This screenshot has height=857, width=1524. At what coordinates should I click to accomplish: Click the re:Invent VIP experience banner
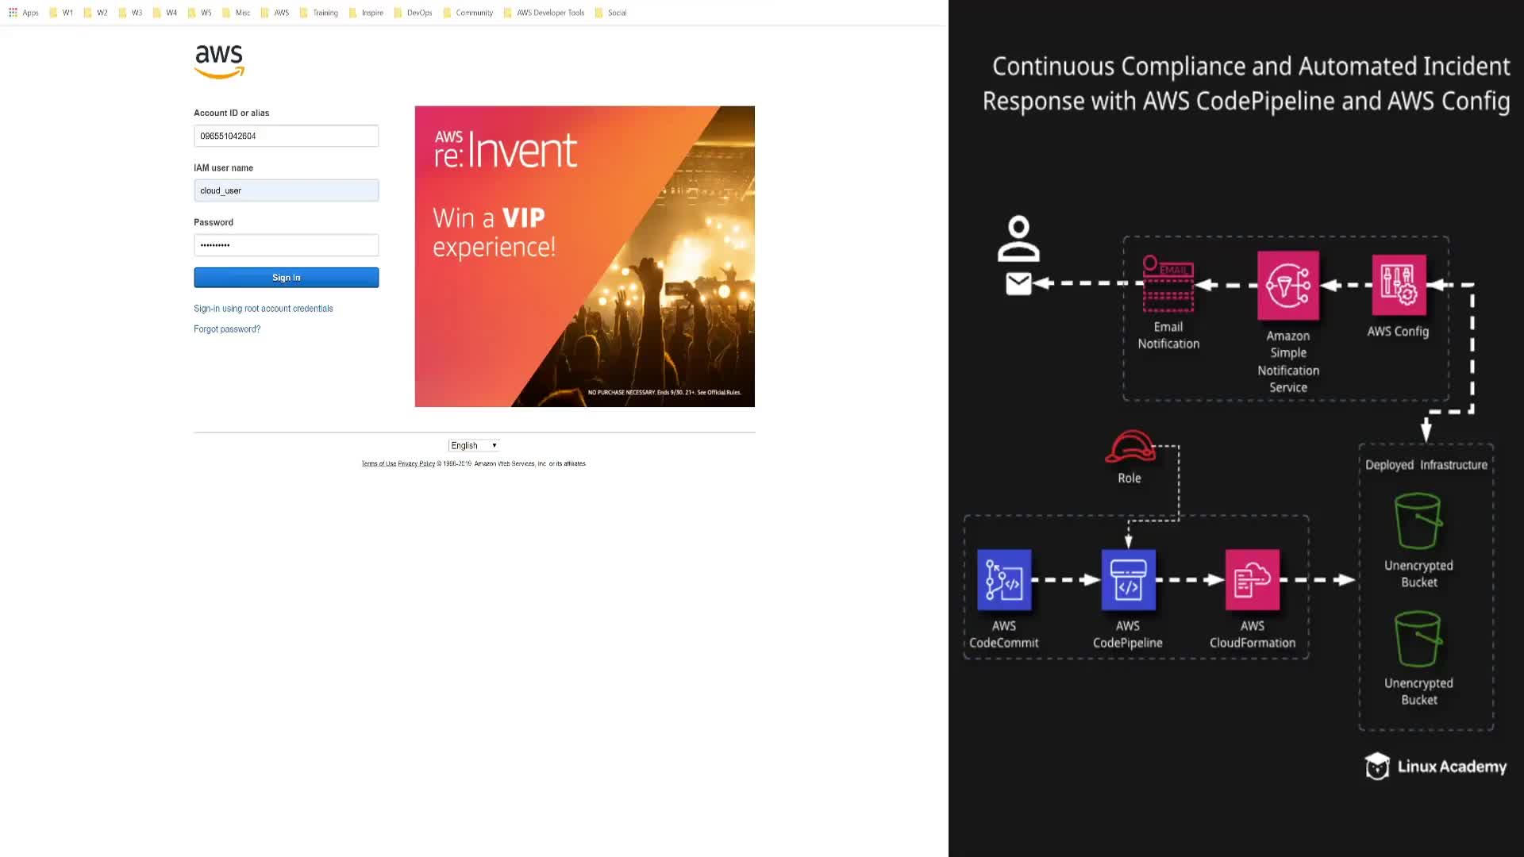pos(584,256)
